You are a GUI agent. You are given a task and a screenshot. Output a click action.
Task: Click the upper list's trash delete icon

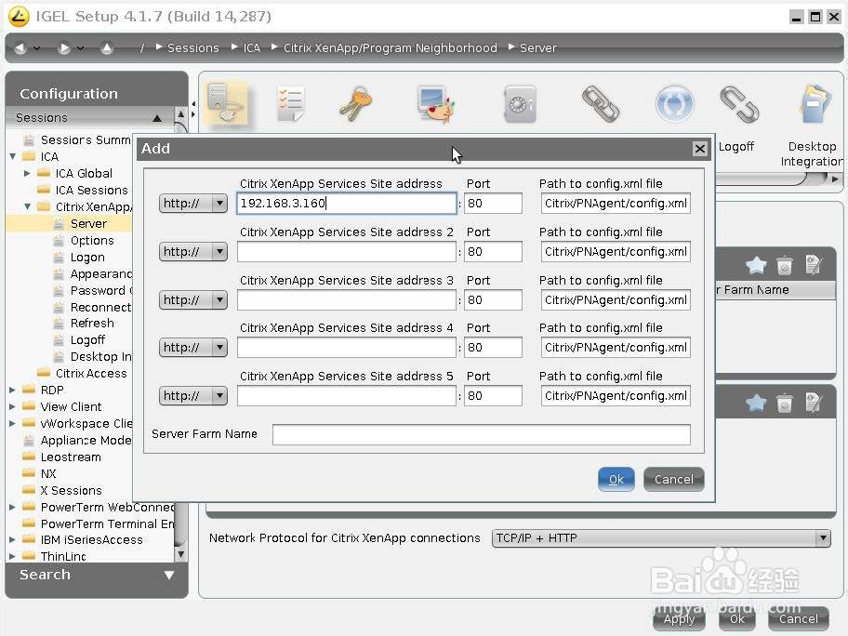784,265
